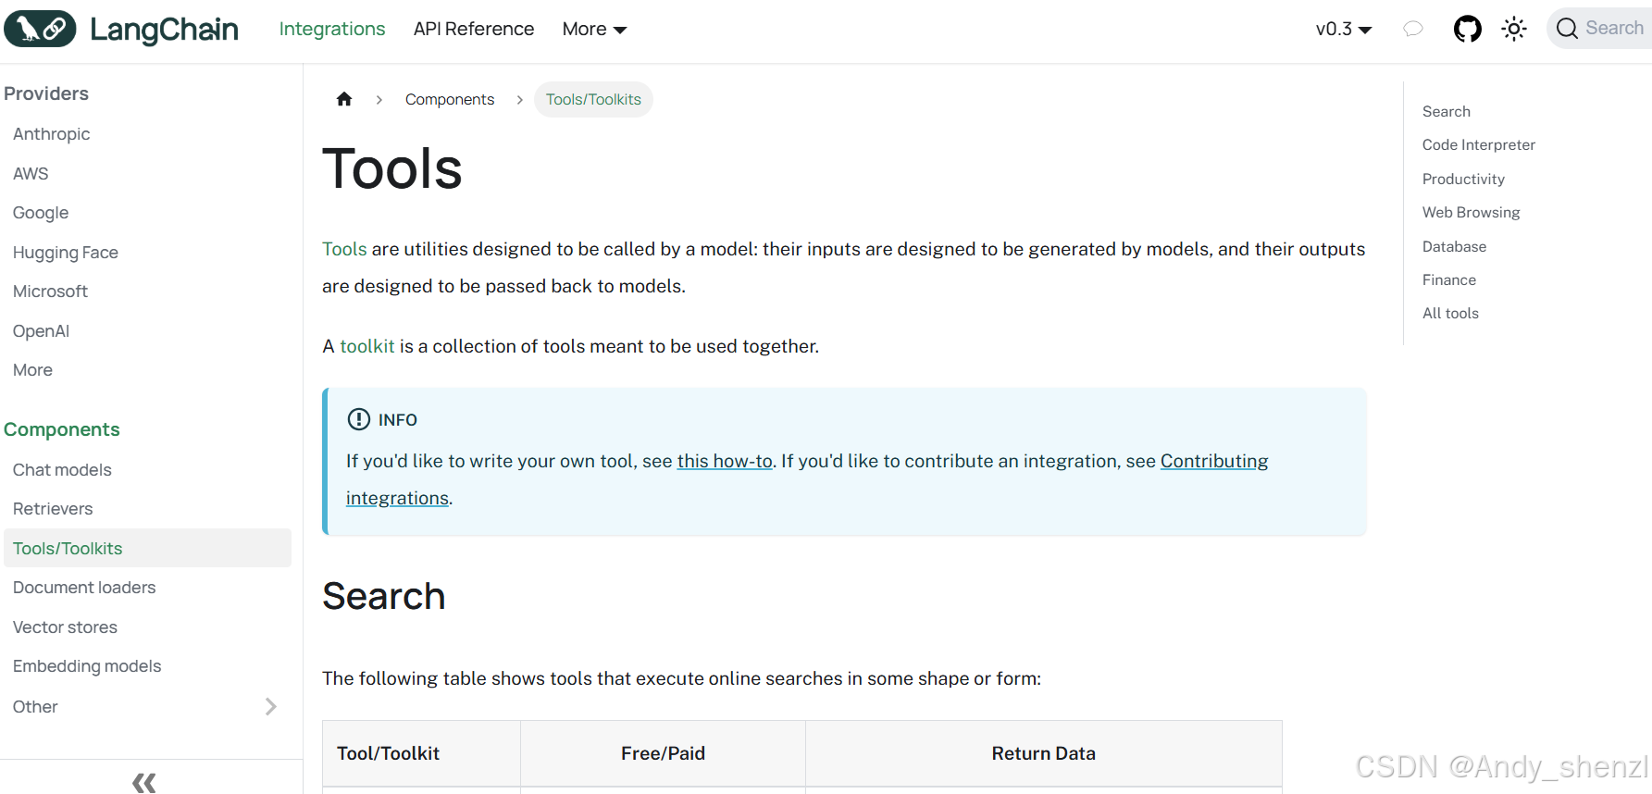The height and width of the screenshot is (794, 1652).
Task: Jump to Productivity in table of contents
Action: coord(1463,179)
